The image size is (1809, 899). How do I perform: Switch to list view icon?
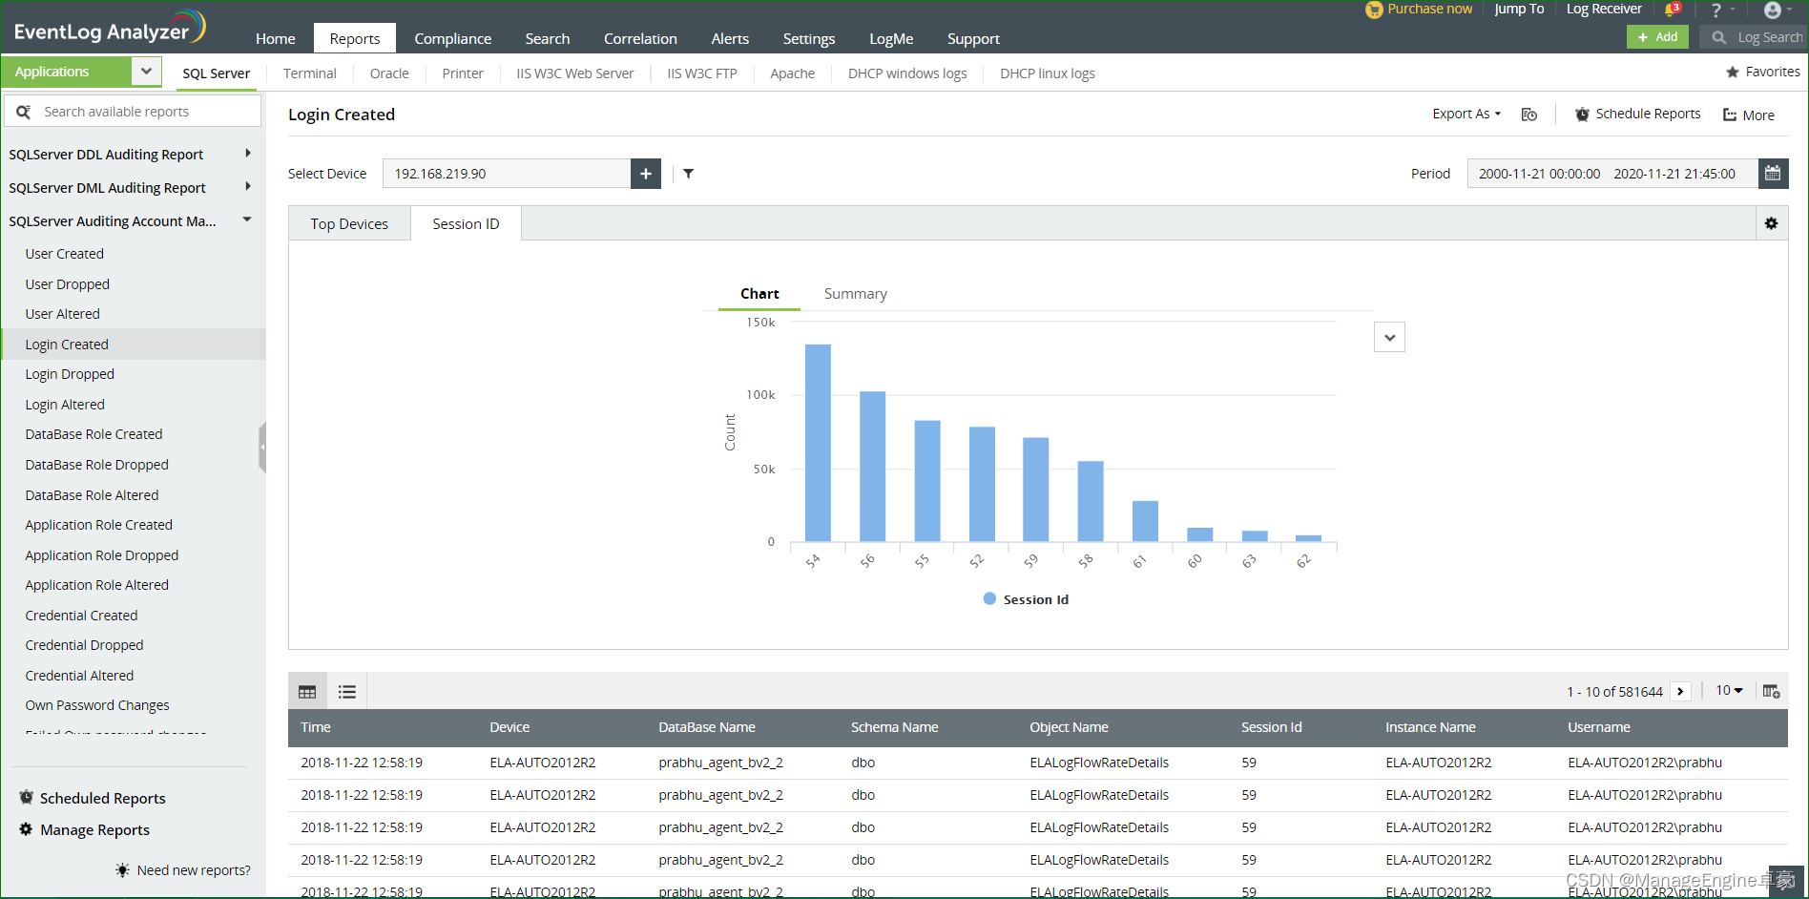point(347,692)
